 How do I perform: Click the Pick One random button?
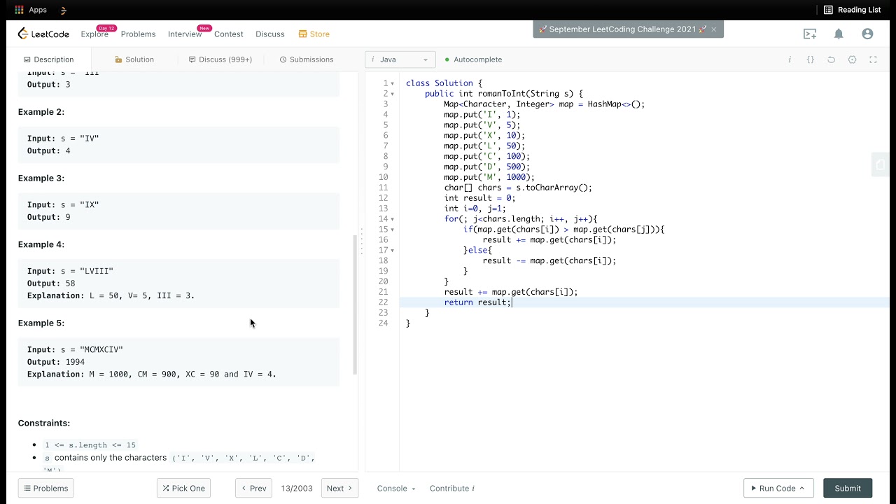[x=183, y=488]
